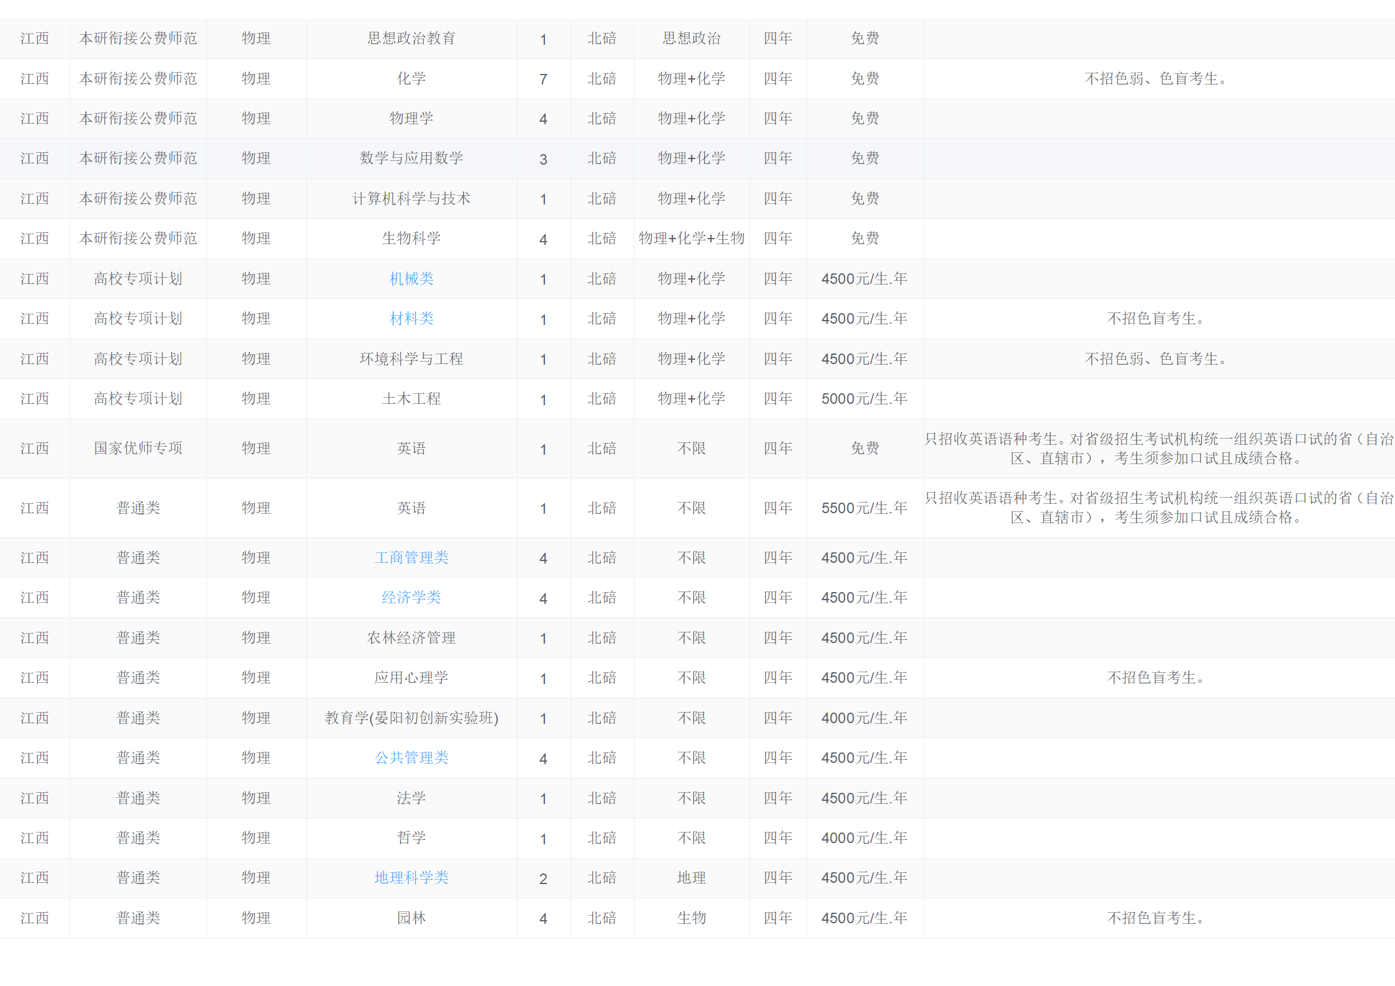Select the 数学与应用数学 table row
1395x986 pixels.
[x=411, y=158]
